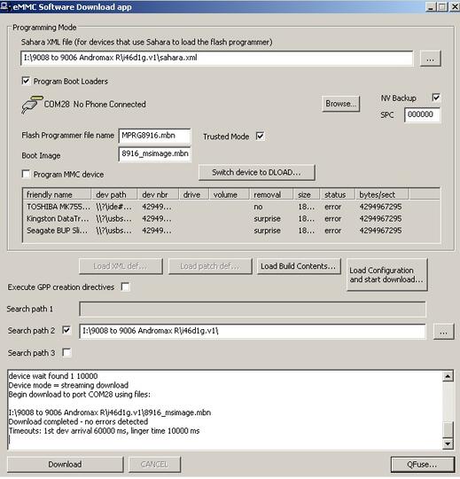Click the 'no' removal cell for TOSHIBA
This screenshot has height=479, width=460.
(x=258, y=207)
